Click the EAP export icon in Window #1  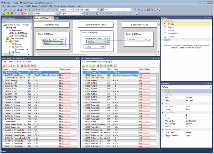point(35,66)
